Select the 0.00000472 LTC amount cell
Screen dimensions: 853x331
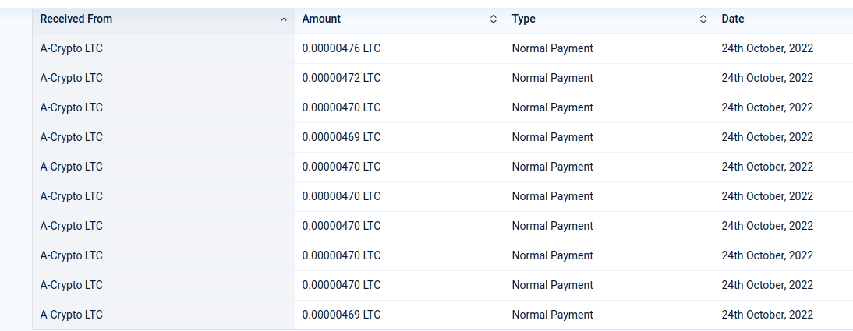click(341, 78)
